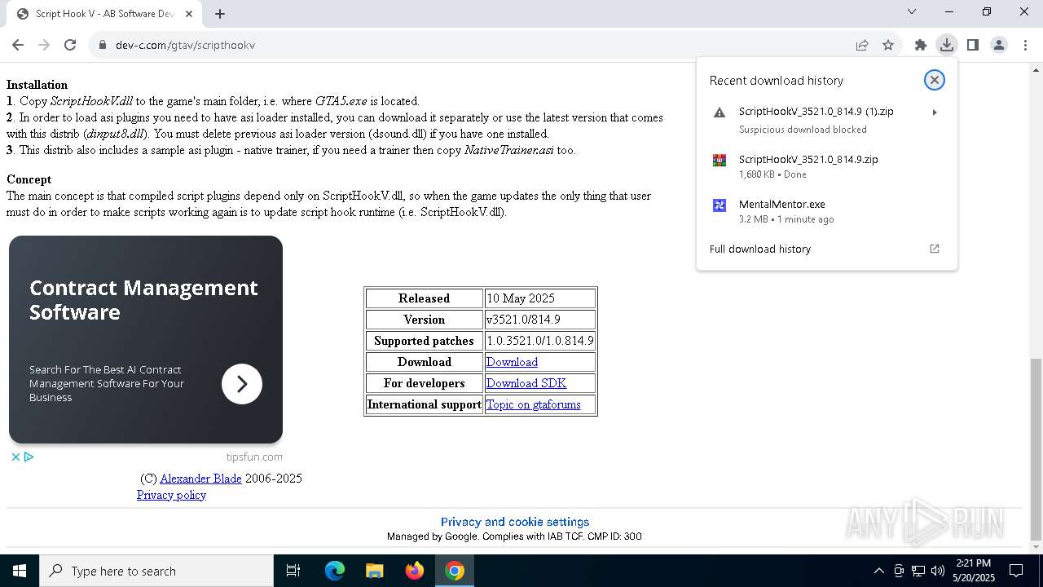Click the MentalMentor.exe file icon

720,205
